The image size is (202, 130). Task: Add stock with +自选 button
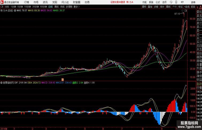(x=187, y=7)
